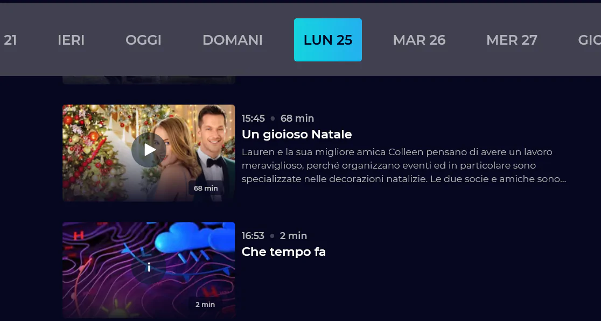
Task: Click the 16:53 air time label
Action: [253, 235]
